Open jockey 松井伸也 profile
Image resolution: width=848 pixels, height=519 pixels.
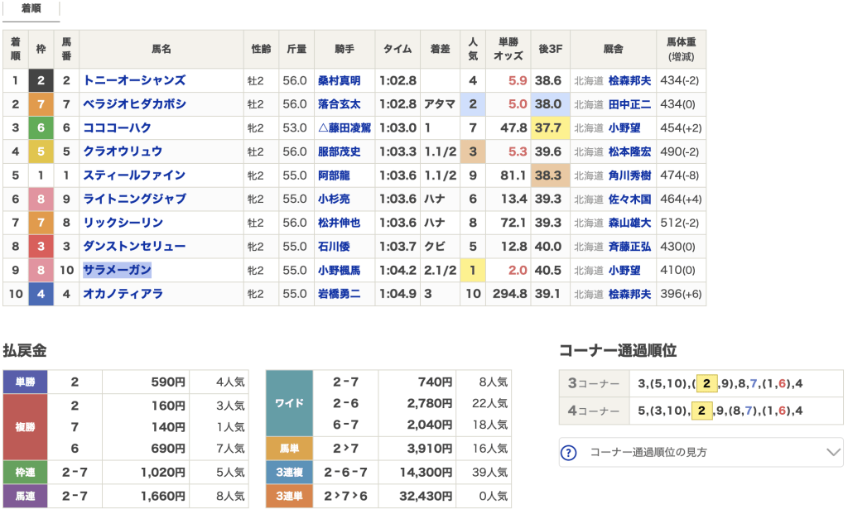click(x=339, y=223)
